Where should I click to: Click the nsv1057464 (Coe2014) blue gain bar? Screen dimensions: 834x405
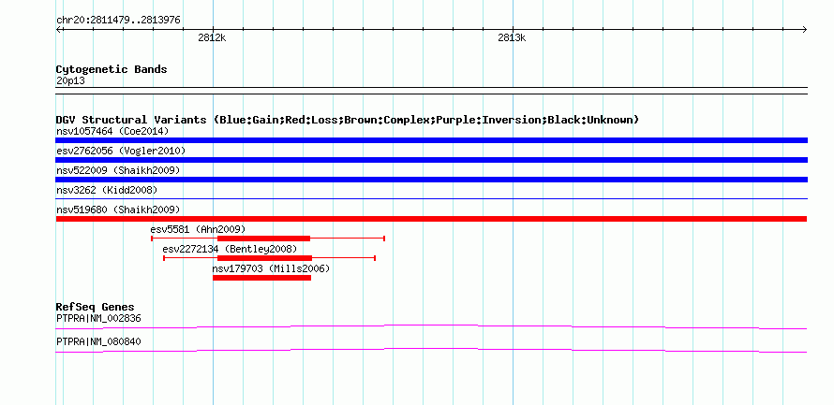click(431, 140)
